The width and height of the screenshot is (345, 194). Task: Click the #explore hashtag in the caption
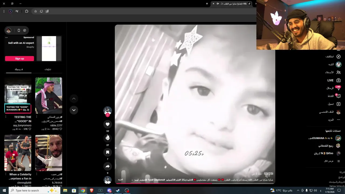(159, 180)
